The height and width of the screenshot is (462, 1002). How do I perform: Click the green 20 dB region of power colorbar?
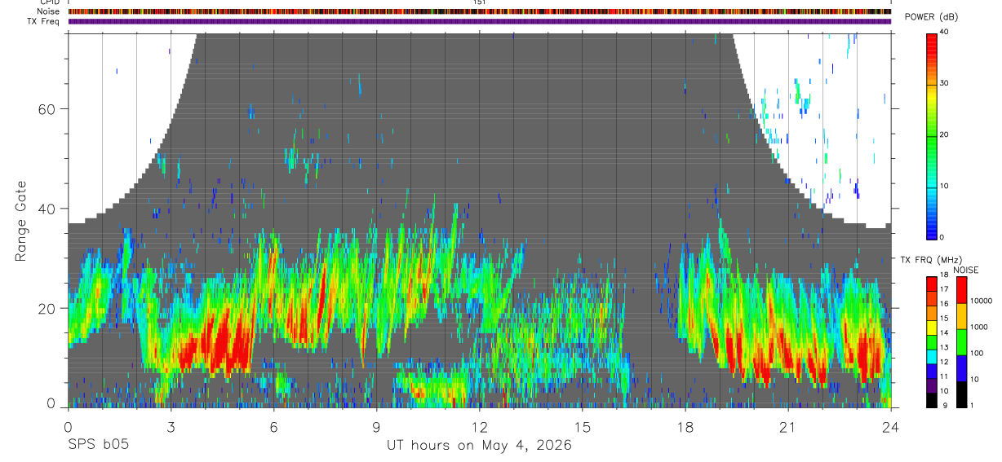tap(931, 134)
